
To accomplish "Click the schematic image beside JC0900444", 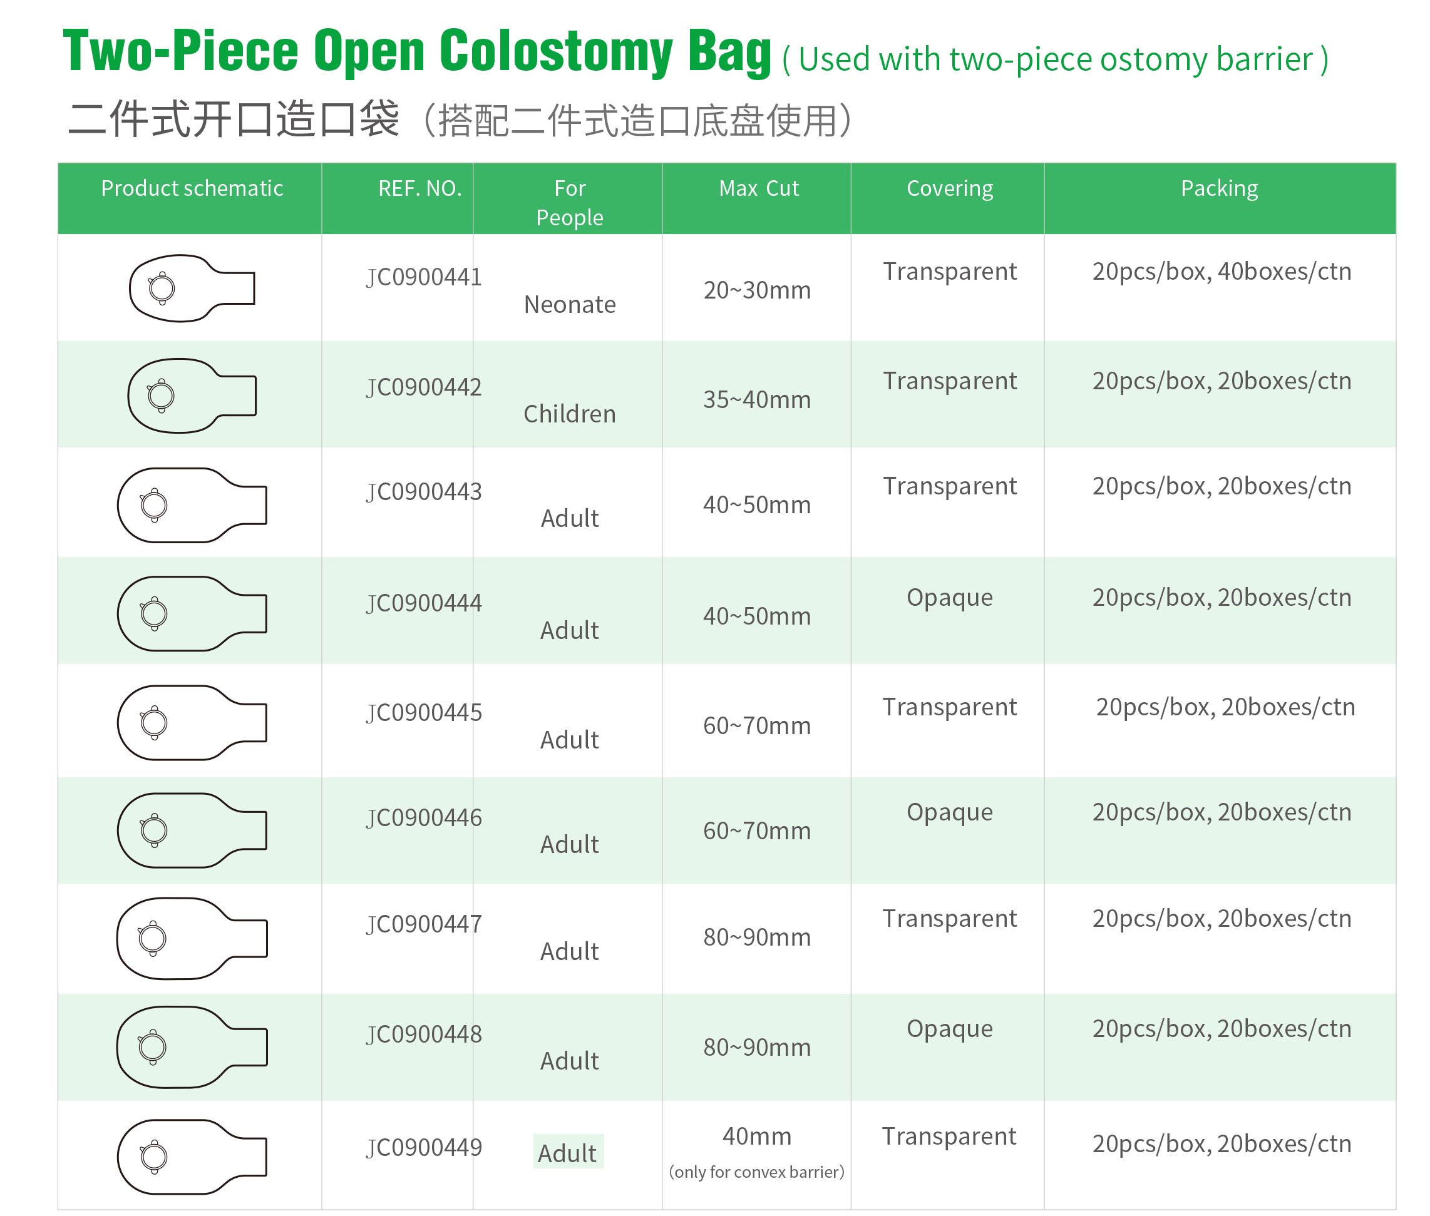I will 191,613.
